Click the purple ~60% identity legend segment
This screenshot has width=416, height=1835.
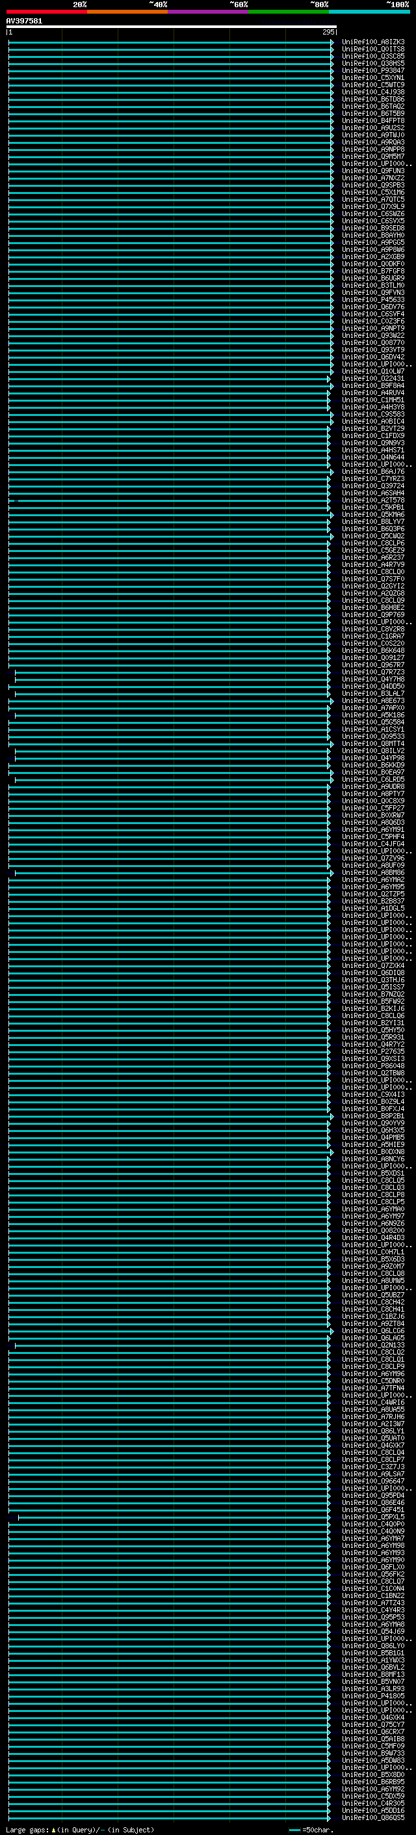209,12
